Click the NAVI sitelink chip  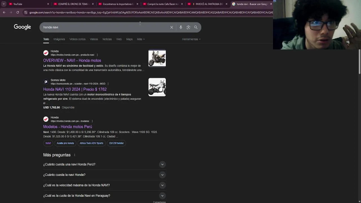tap(48, 143)
